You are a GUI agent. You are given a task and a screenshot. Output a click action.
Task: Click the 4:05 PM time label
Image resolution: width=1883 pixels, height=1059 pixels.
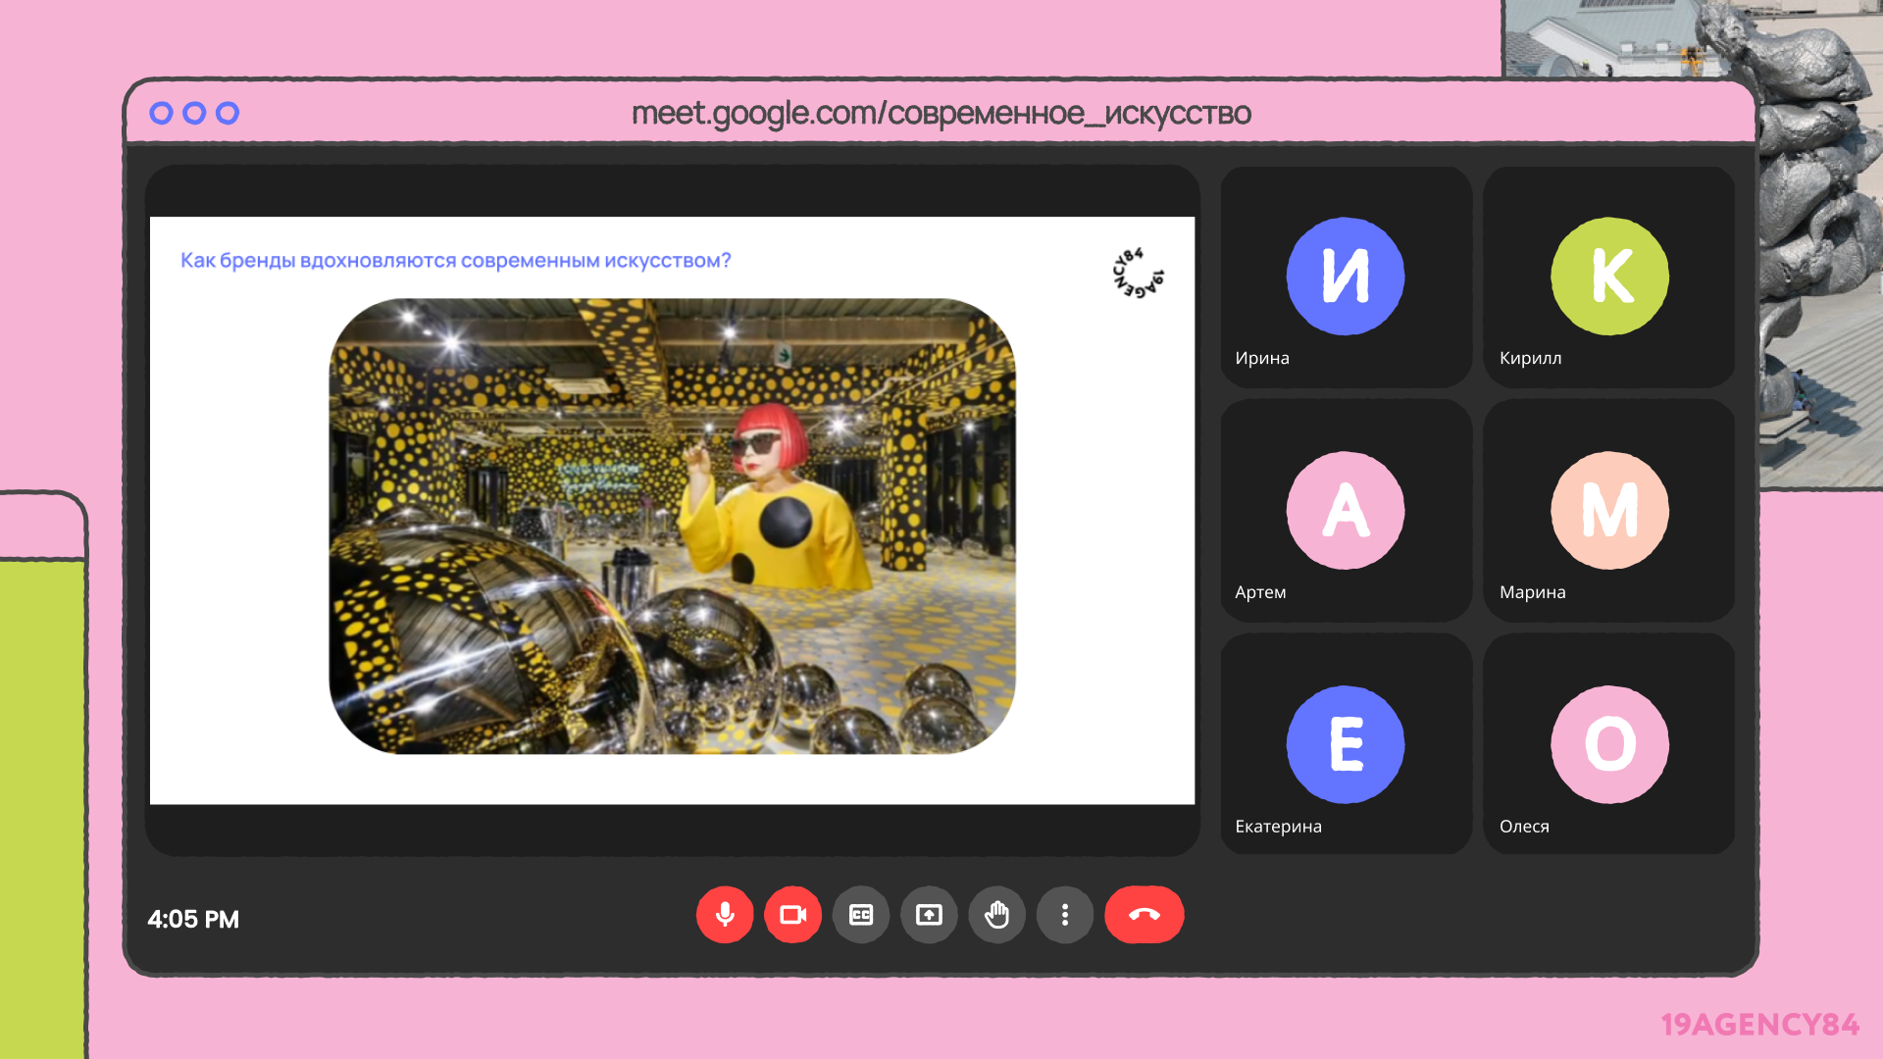193,920
